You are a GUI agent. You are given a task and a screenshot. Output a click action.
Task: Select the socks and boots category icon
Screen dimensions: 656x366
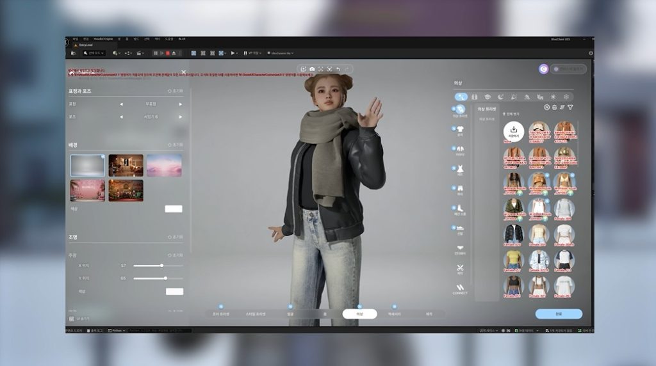pyautogui.click(x=460, y=209)
